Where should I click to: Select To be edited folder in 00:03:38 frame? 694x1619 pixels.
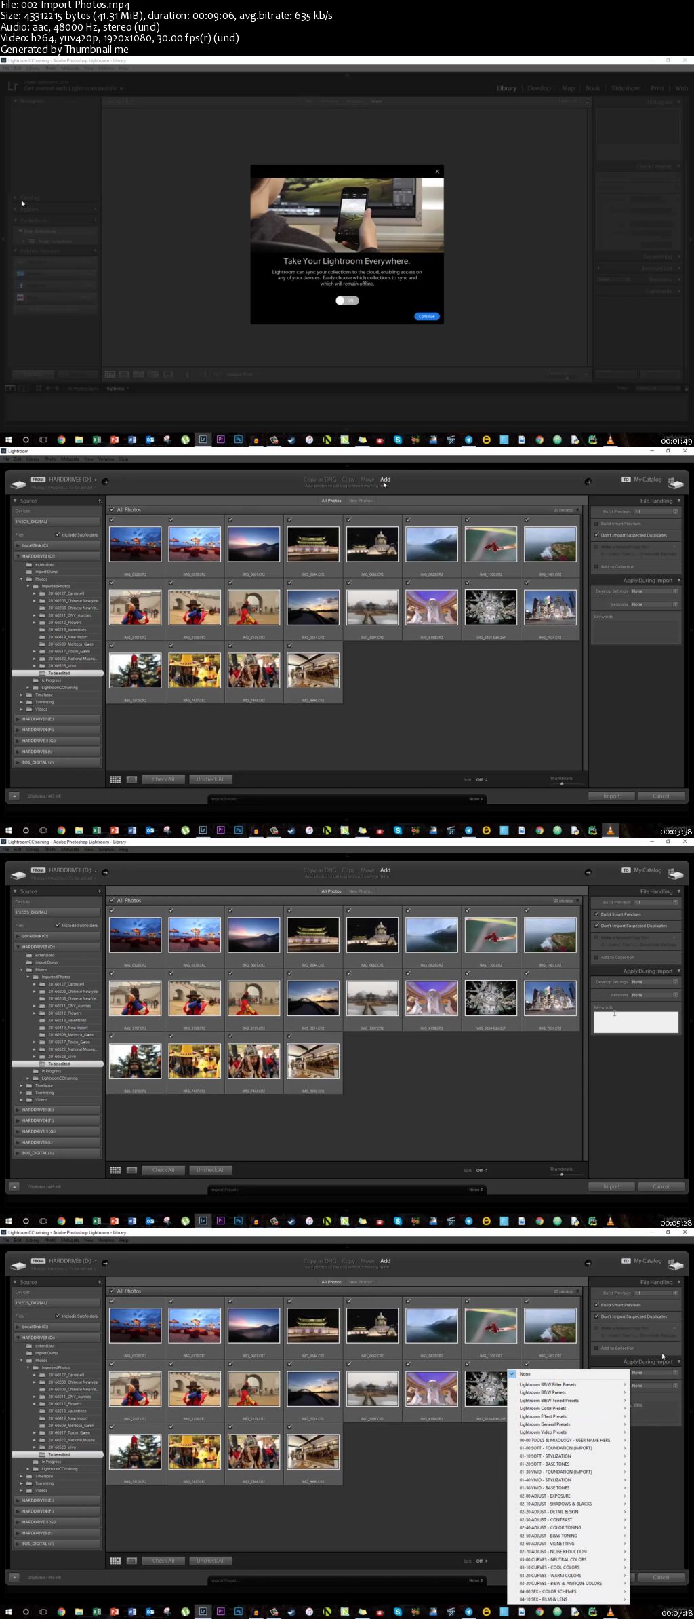(x=58, y=673)
